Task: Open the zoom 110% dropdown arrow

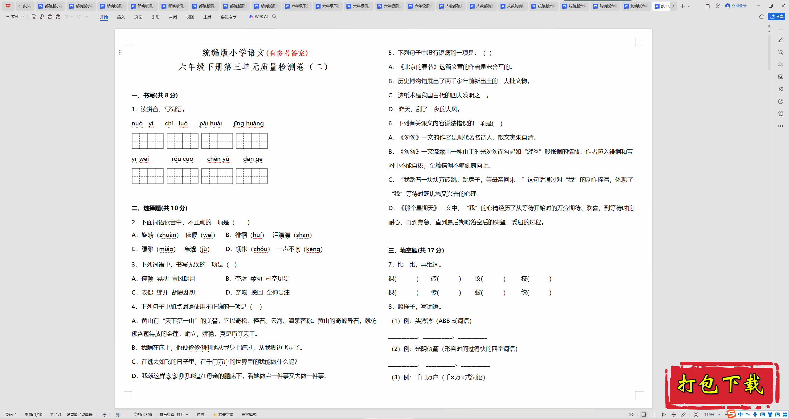Action: click(x=718, y=415)
